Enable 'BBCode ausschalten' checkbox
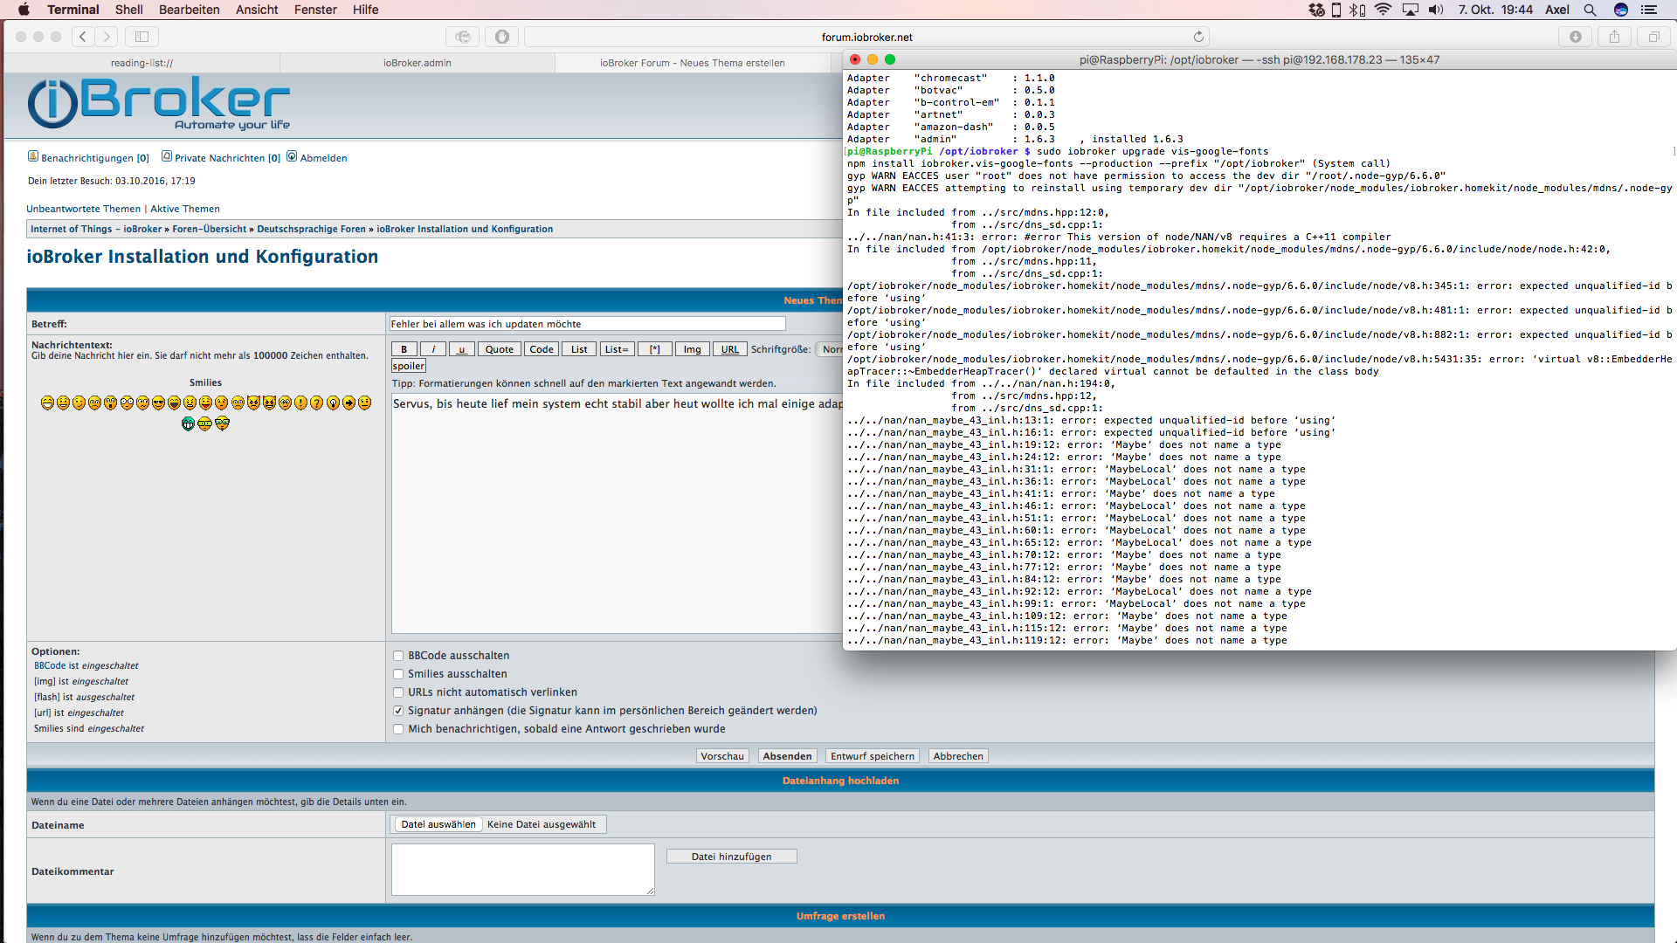Screen dimensions: 1677x943 (x=398, y=656)
